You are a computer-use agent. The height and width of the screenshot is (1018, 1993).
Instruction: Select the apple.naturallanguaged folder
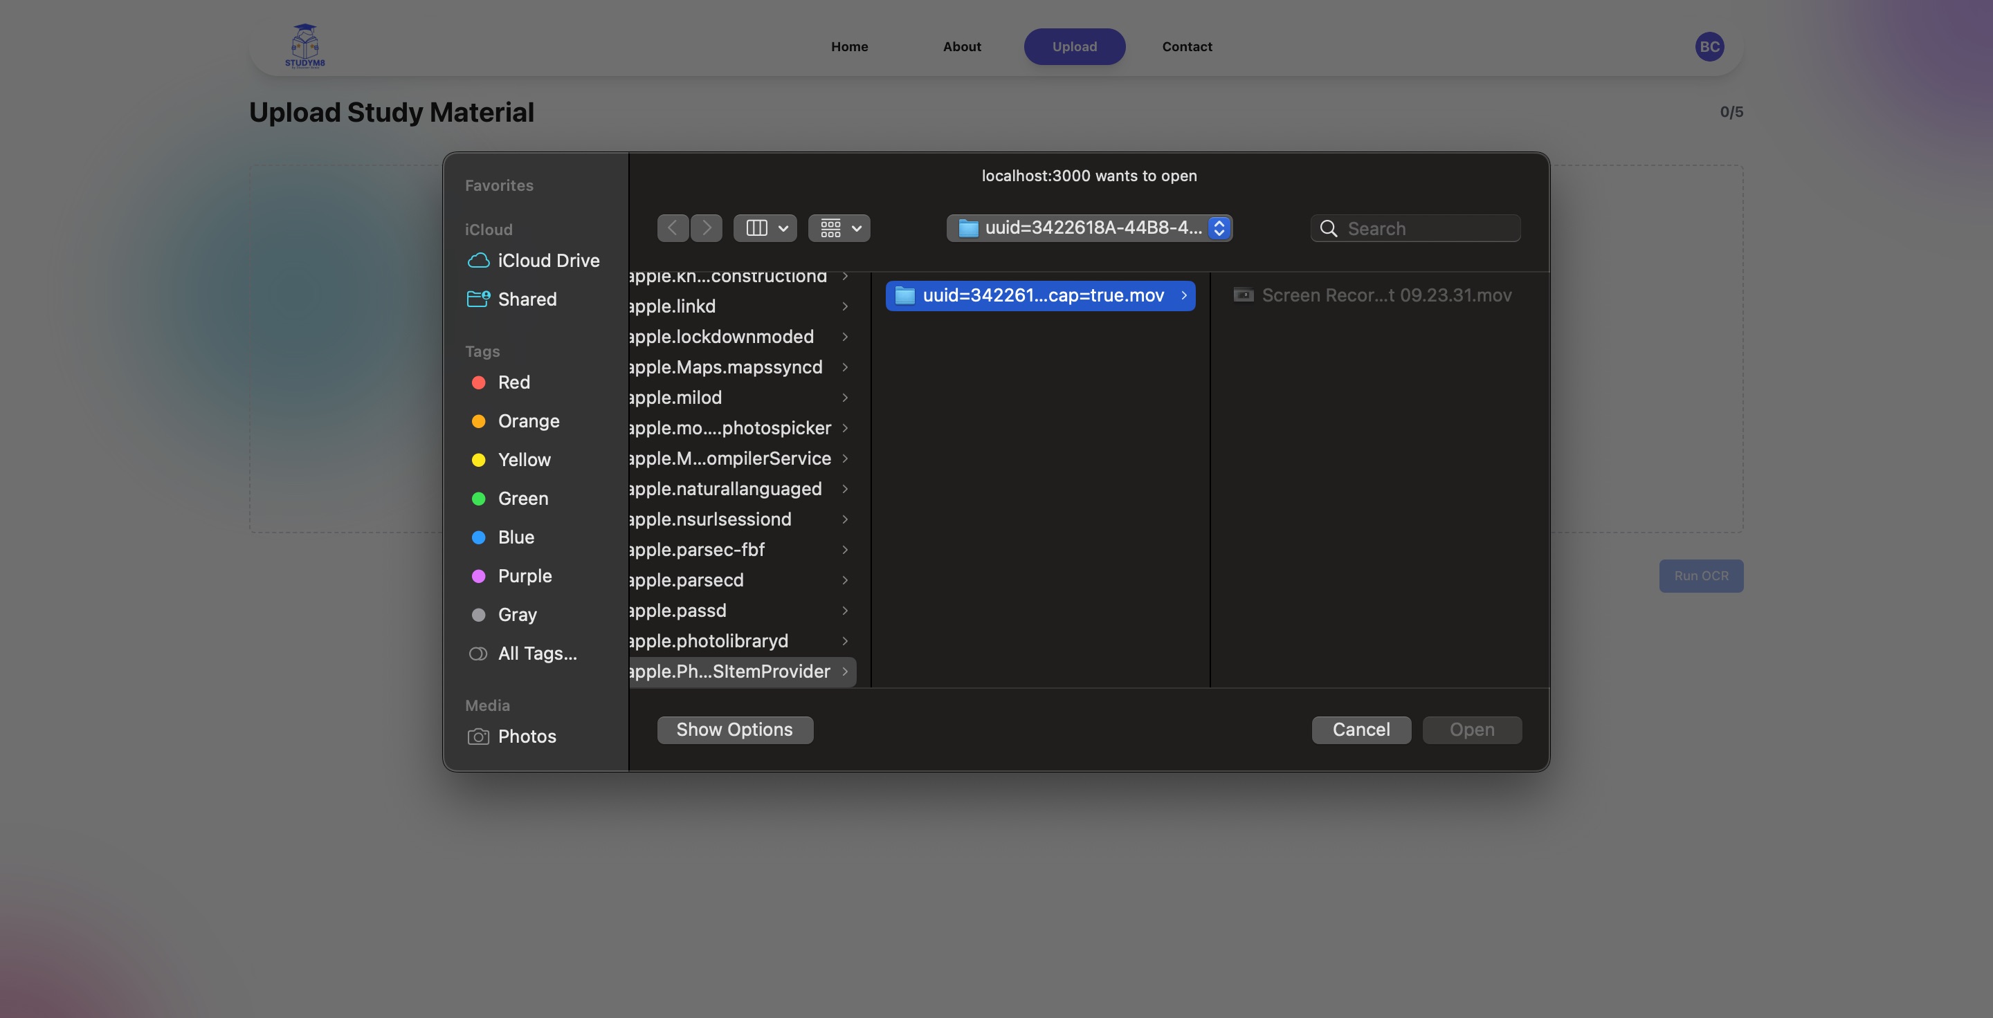(742, 488)
